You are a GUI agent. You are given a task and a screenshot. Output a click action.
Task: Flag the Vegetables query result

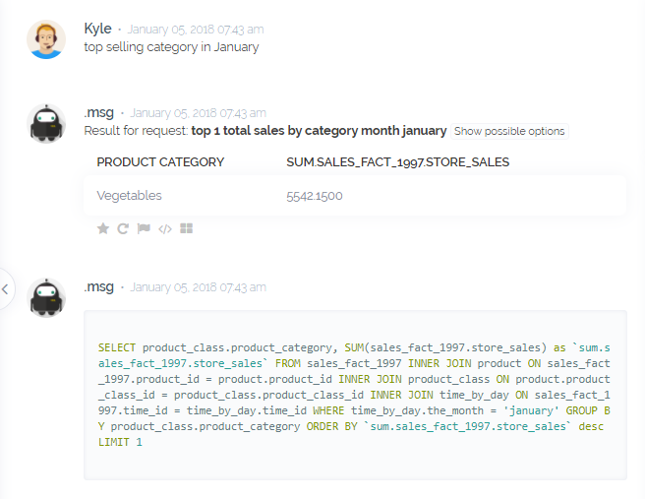pos(144,228)
